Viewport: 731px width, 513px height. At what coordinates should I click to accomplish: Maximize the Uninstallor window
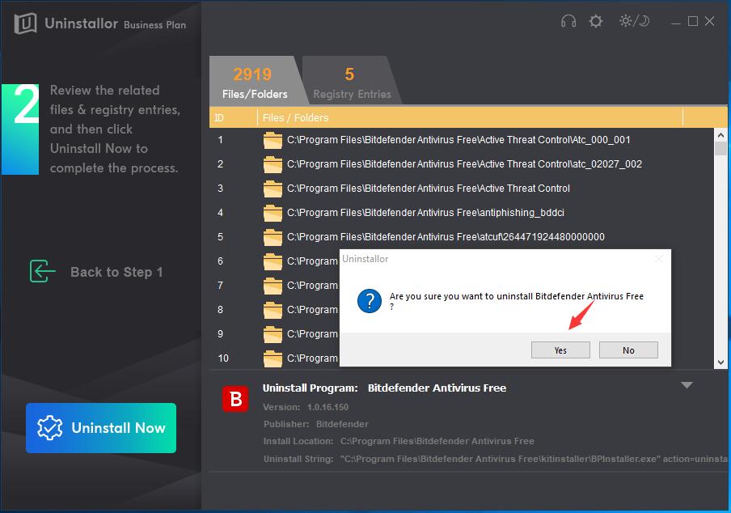[693, 21]
